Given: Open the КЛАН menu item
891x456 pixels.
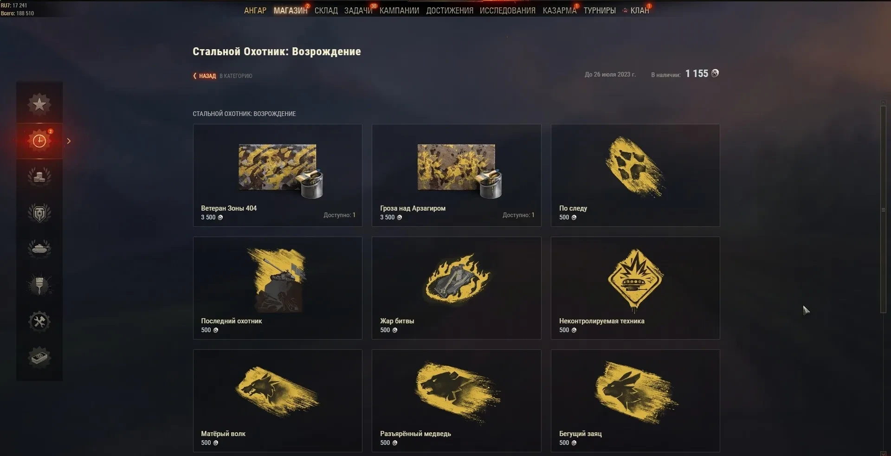Looking at the screenshot, I should (639, 10).
